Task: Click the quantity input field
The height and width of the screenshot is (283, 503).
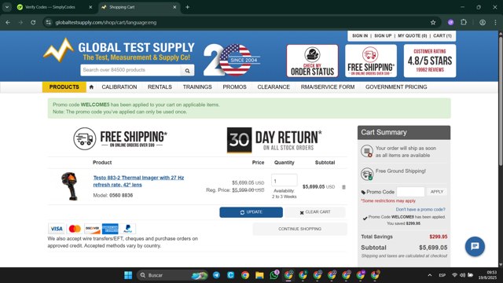Action: click(285, 181)
